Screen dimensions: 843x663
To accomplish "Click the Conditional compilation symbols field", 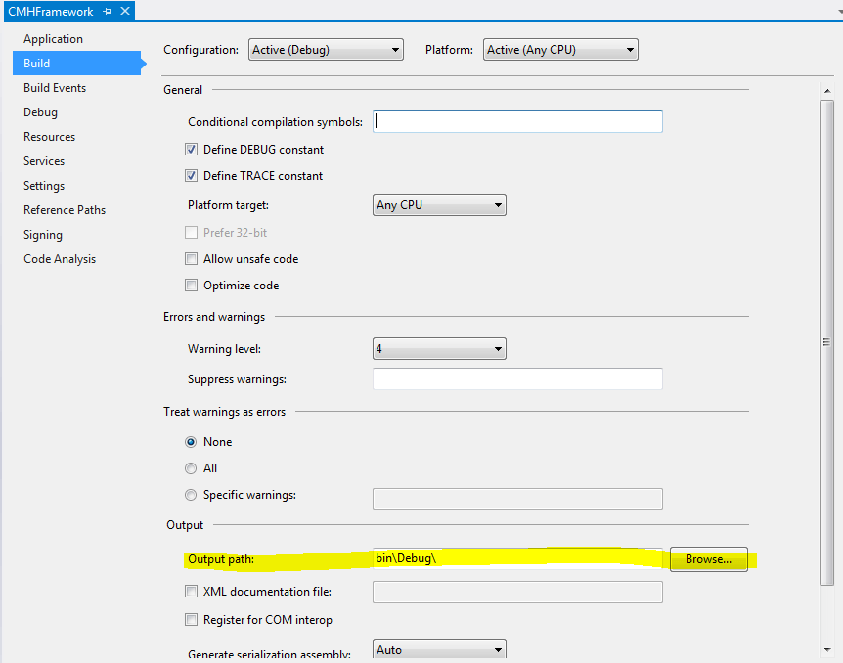I will point(517,122).
